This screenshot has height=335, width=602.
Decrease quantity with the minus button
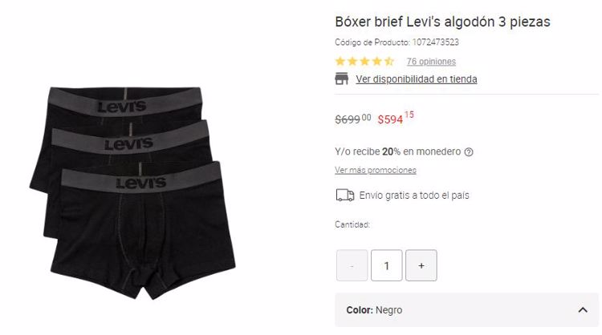tap(352, 265)
